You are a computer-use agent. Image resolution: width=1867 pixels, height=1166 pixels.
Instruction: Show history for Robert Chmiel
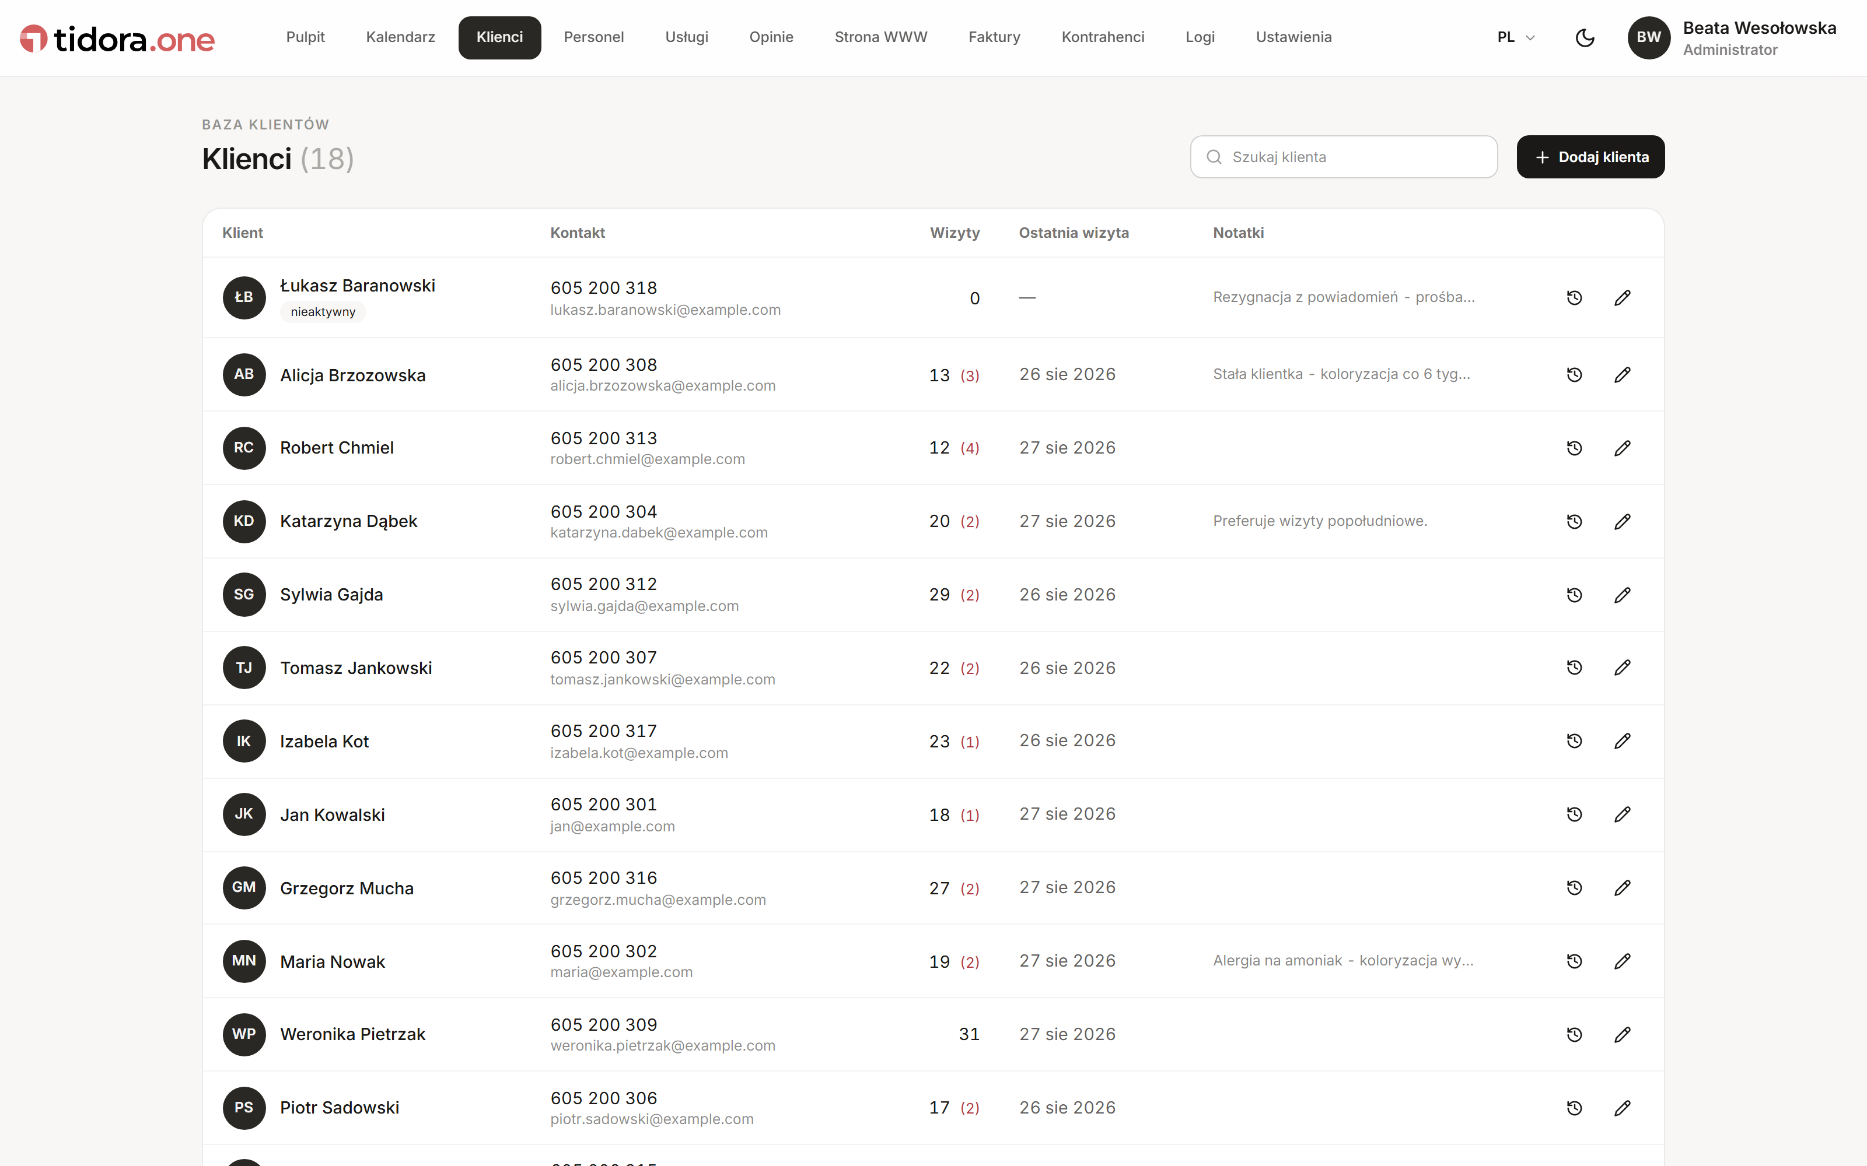pyautogui.click(x=1575, y=448)
